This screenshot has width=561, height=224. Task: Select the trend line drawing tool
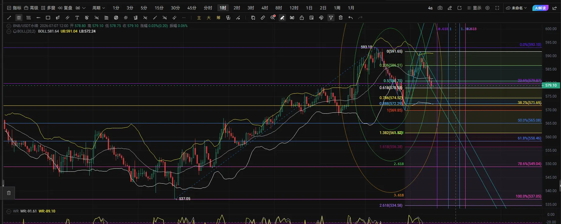[x=9, y=18]
